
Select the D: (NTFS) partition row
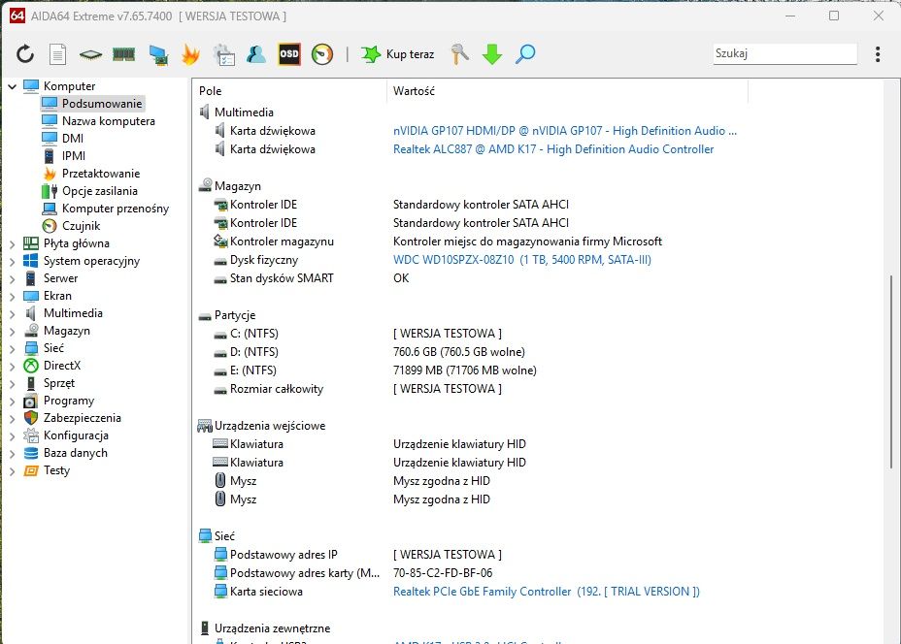[x=471, y=352]
